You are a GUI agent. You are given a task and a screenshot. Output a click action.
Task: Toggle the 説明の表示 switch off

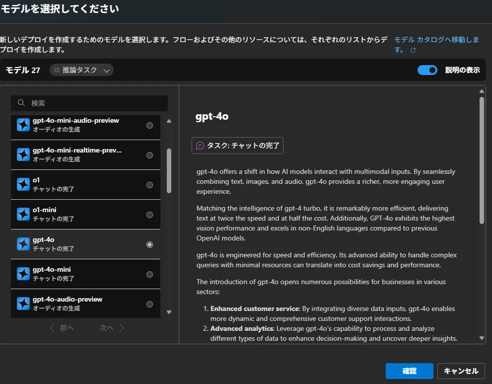427,70
